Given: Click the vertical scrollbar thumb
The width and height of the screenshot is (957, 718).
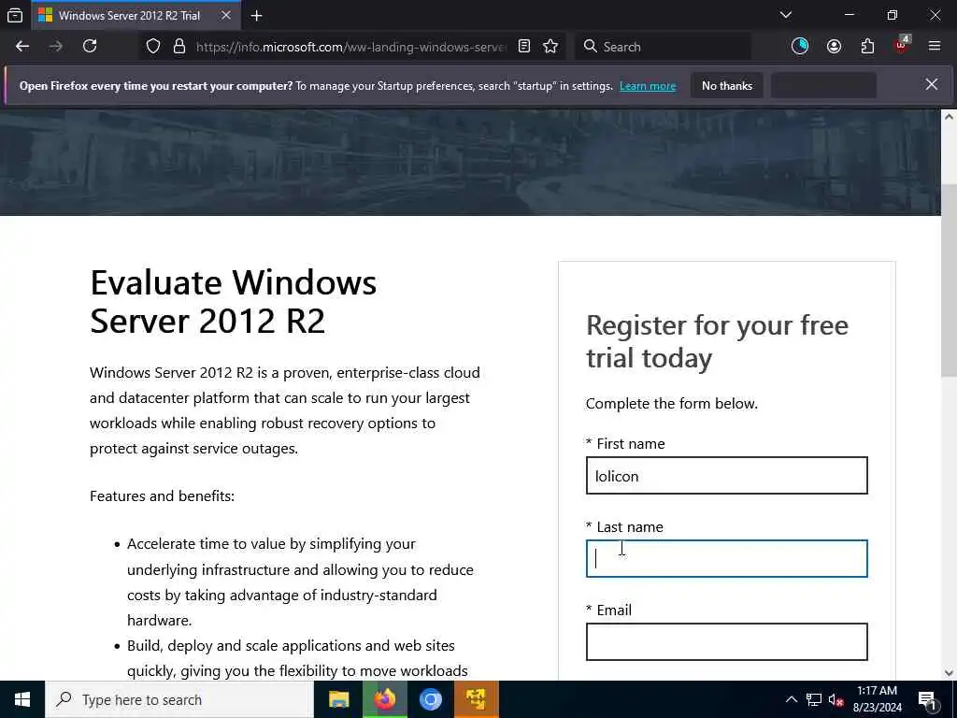Looking at the screenshot, I should (949, 280).
